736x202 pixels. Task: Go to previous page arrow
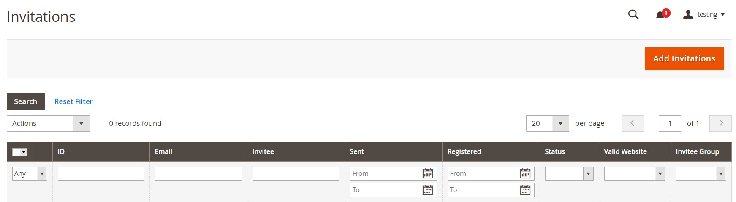633,123
